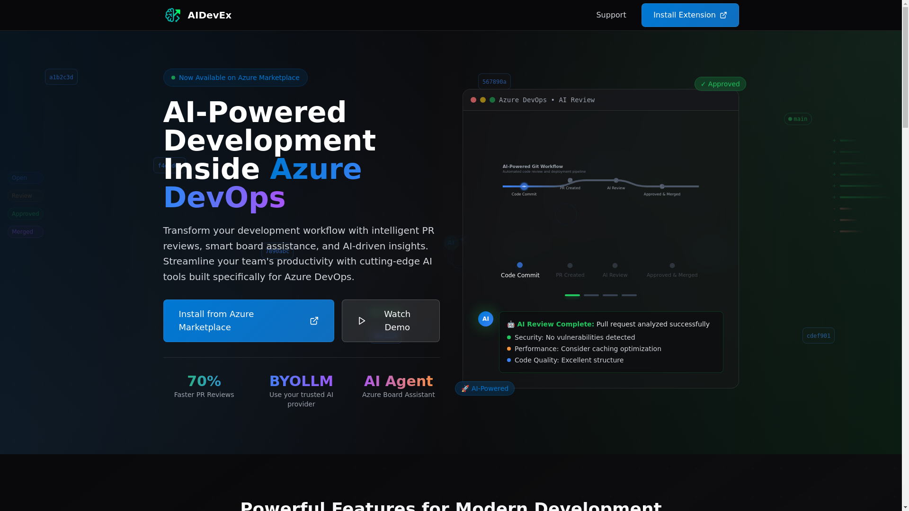The width and height of the screenshot is (909, 511).
Task: Click Performance: Consider caching optimization line
Action: click(584, 349)
